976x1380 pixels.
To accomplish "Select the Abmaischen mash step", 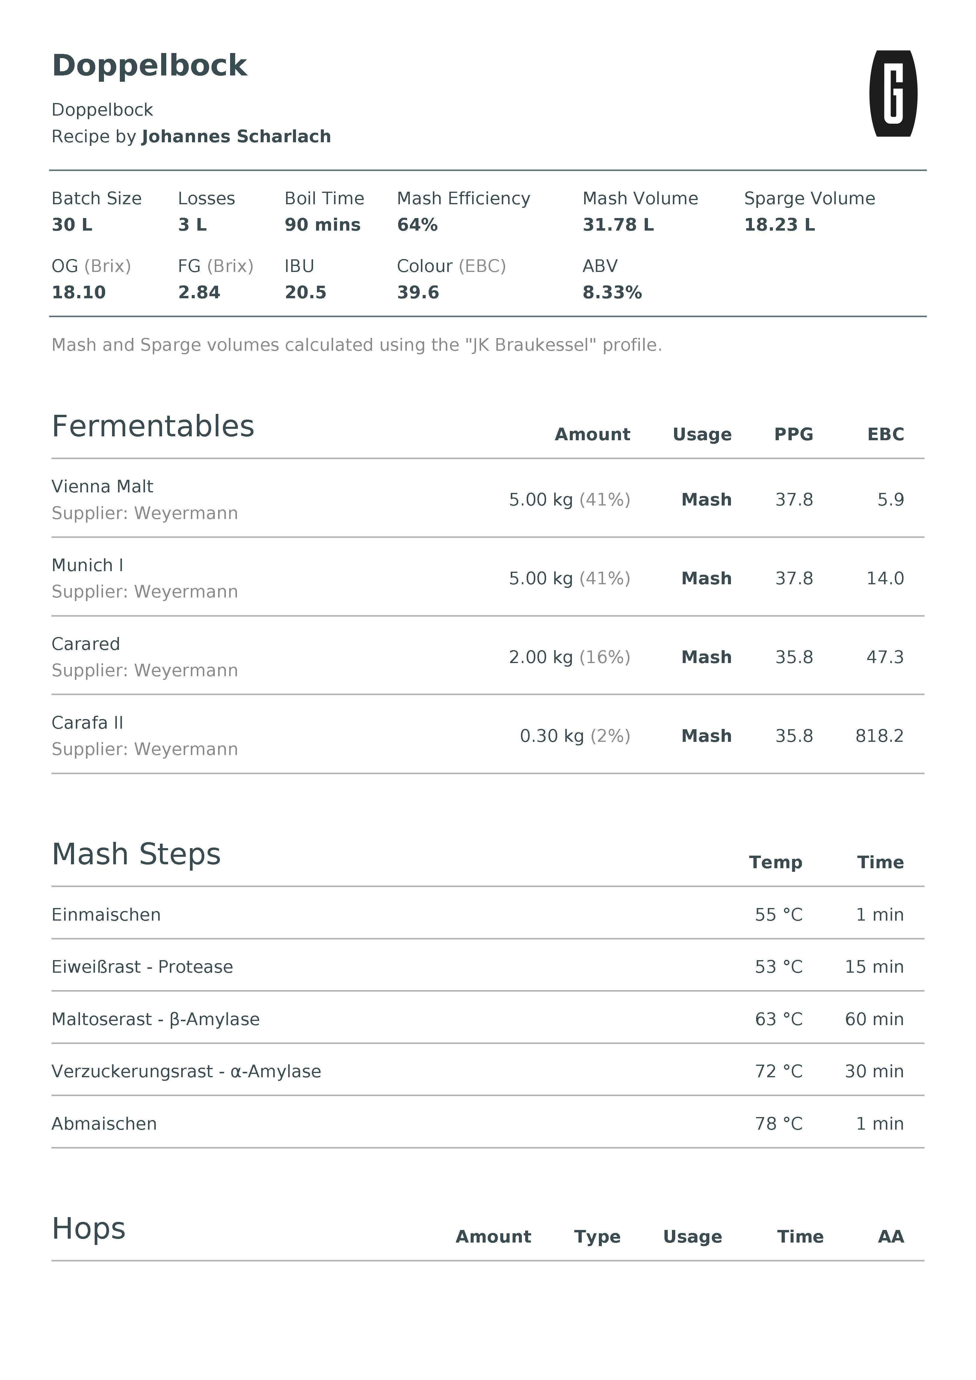I will click(104, 1124).
